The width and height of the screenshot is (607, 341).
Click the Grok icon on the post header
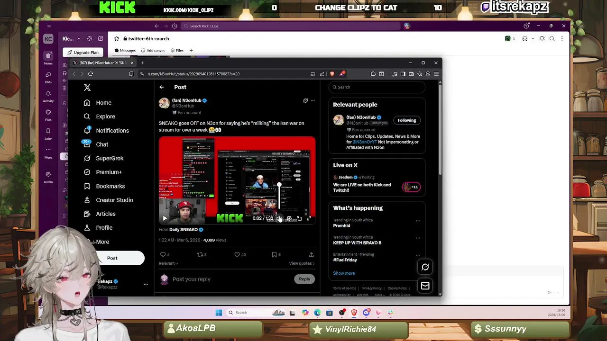(x=305, y=100)
